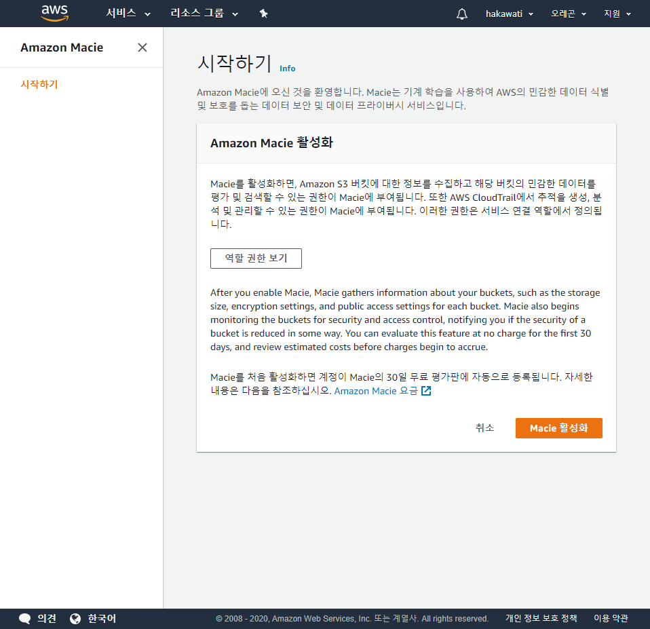Viewport: 650px width, 629px height.
Task: Go to the AWS console home logo
Action: click(55, 14)
